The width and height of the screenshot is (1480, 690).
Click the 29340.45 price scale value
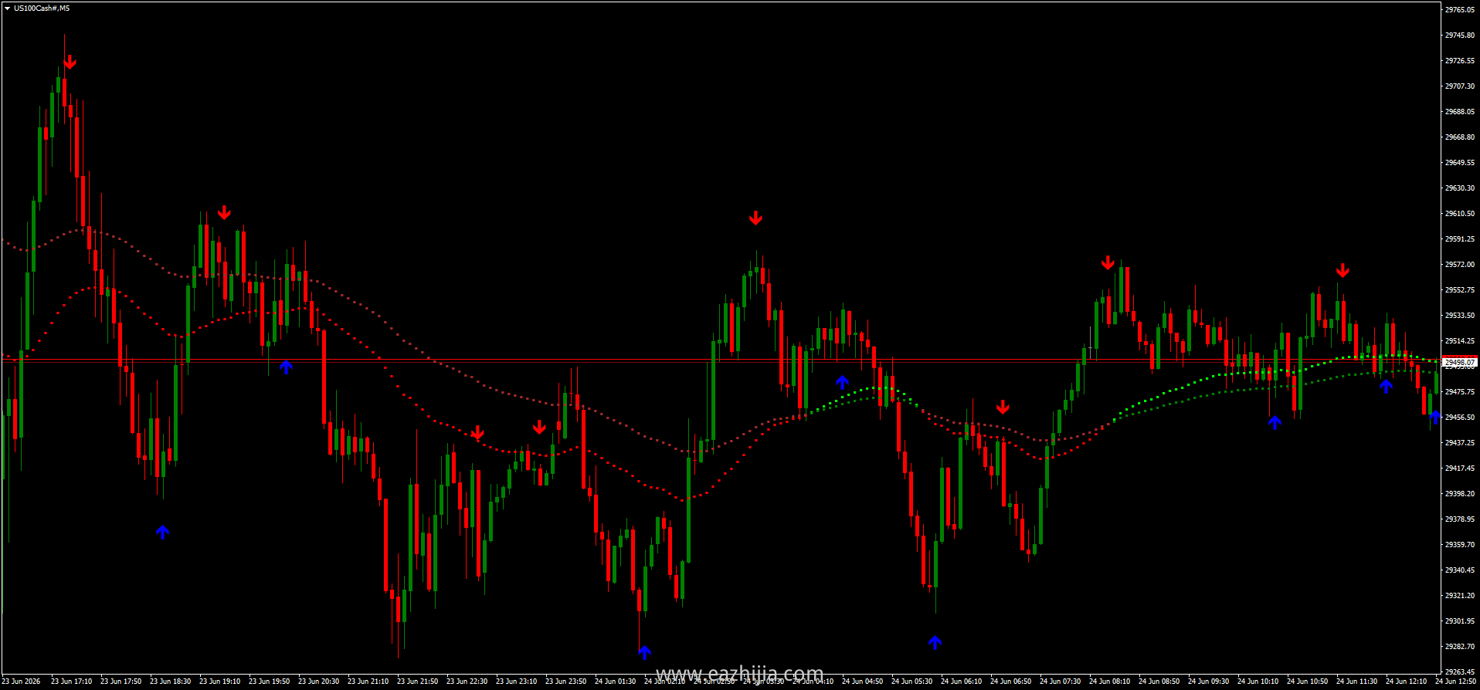[x=1460, y=570]
